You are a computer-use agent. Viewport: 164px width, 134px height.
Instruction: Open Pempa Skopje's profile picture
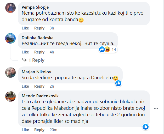click(10, 8)
